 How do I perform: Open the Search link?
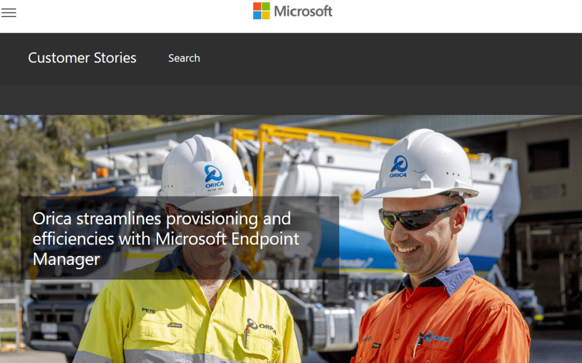tap(184, 58)
